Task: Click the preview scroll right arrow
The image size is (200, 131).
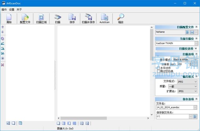Action: click(x=148, y=118)
